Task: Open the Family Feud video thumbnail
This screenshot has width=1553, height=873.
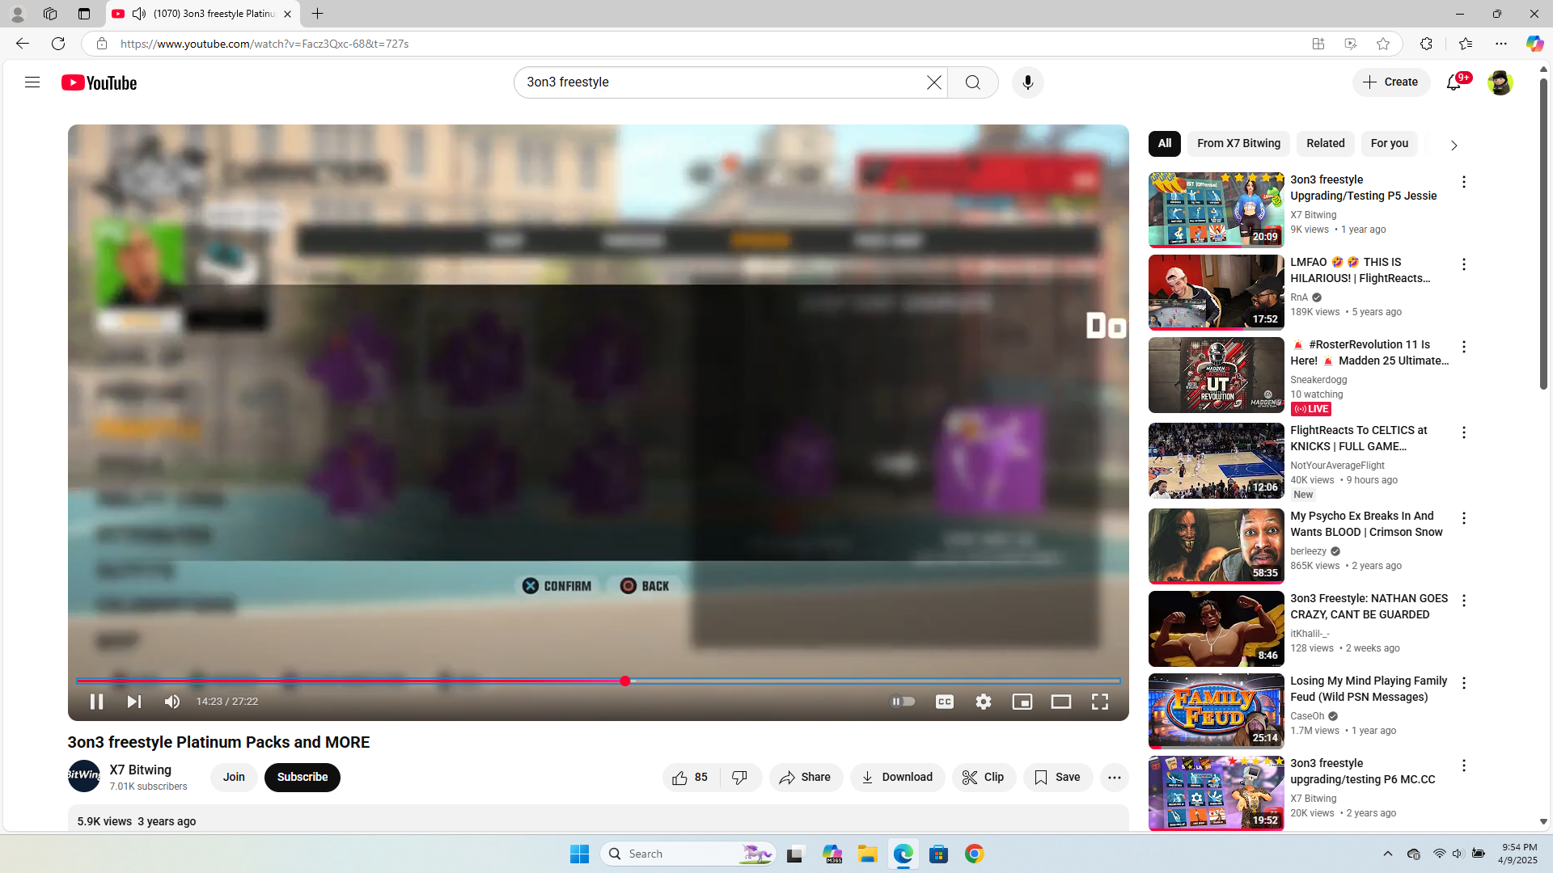Action: pos(1216,711)
